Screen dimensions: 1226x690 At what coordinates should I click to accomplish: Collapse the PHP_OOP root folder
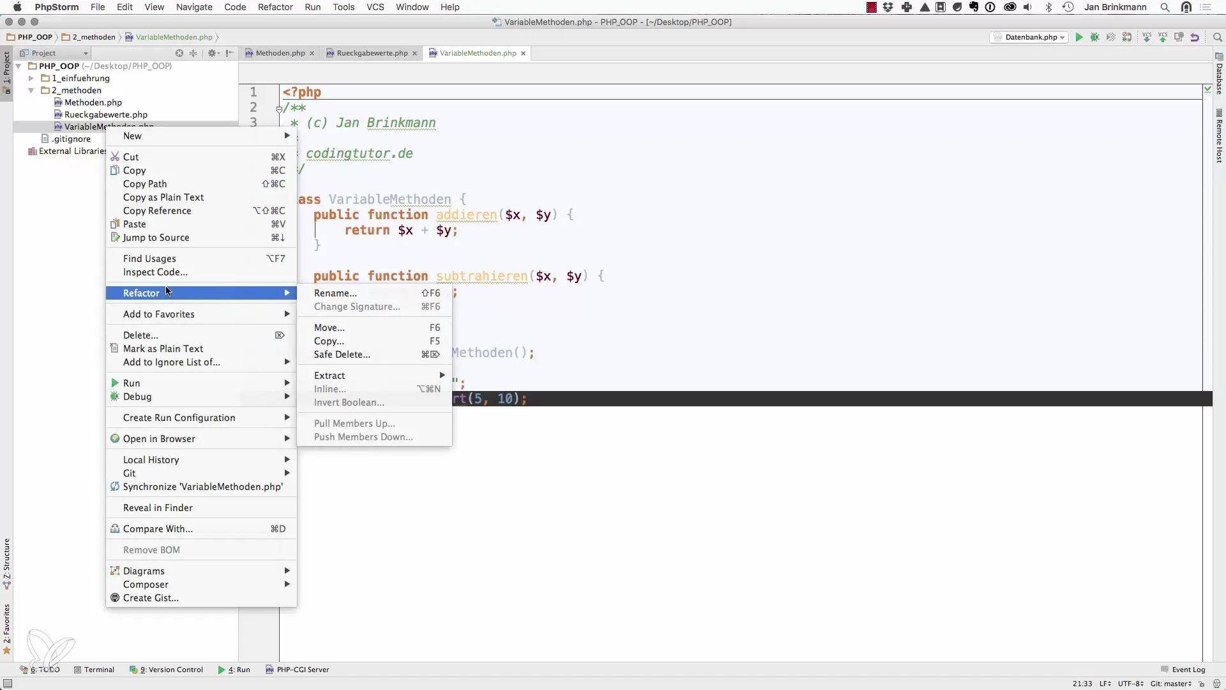(x=19, y=66)
